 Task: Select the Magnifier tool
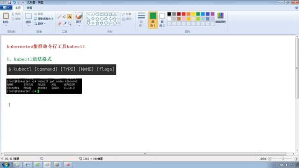[x=70, y=24]
